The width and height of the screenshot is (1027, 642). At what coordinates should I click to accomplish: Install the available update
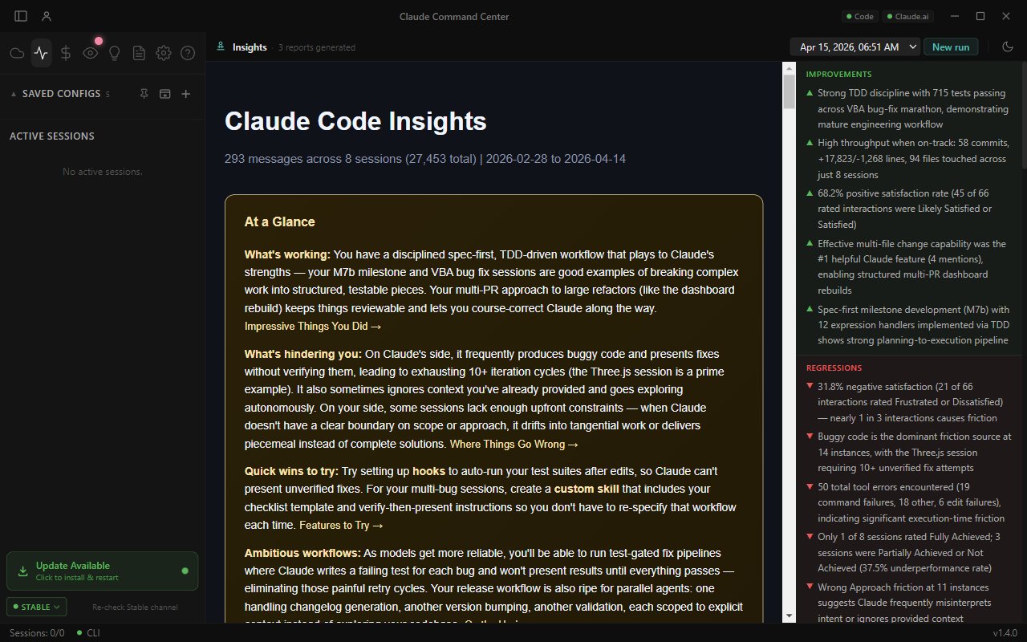point(102,571)
